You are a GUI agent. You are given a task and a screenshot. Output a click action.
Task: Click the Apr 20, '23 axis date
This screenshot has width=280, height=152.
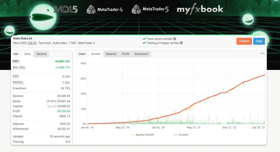click(x=258, y=127)
